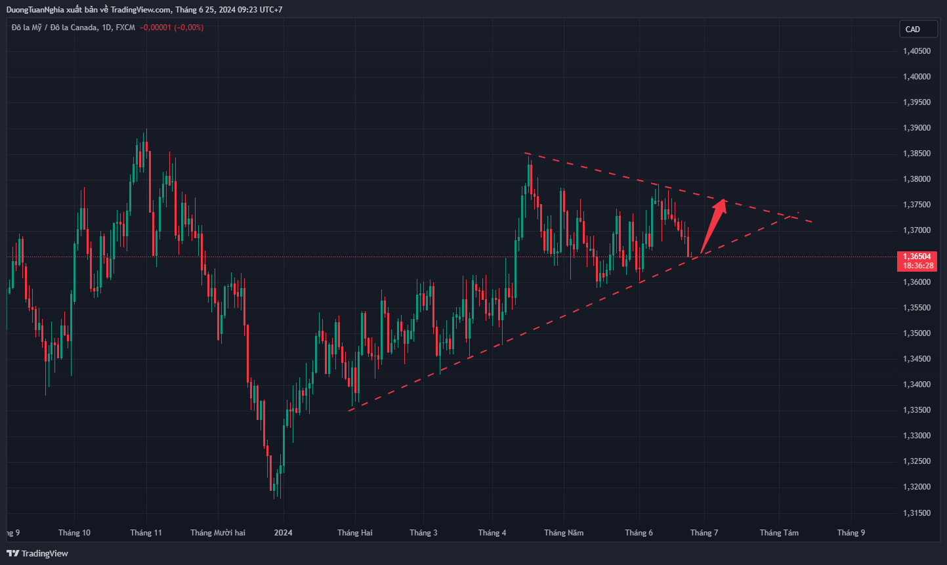Image resolution: width=947 pixels, height=565 pixels.
Task: Click the TradingView logo at bottom left
Action: pos(37,553)
